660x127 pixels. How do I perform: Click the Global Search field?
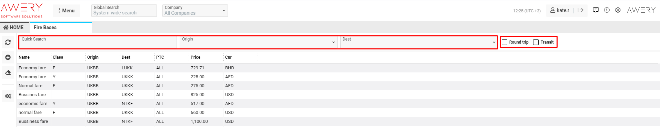124,10
